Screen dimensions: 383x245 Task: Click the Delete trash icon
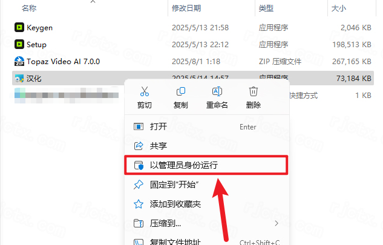(254, 91)
